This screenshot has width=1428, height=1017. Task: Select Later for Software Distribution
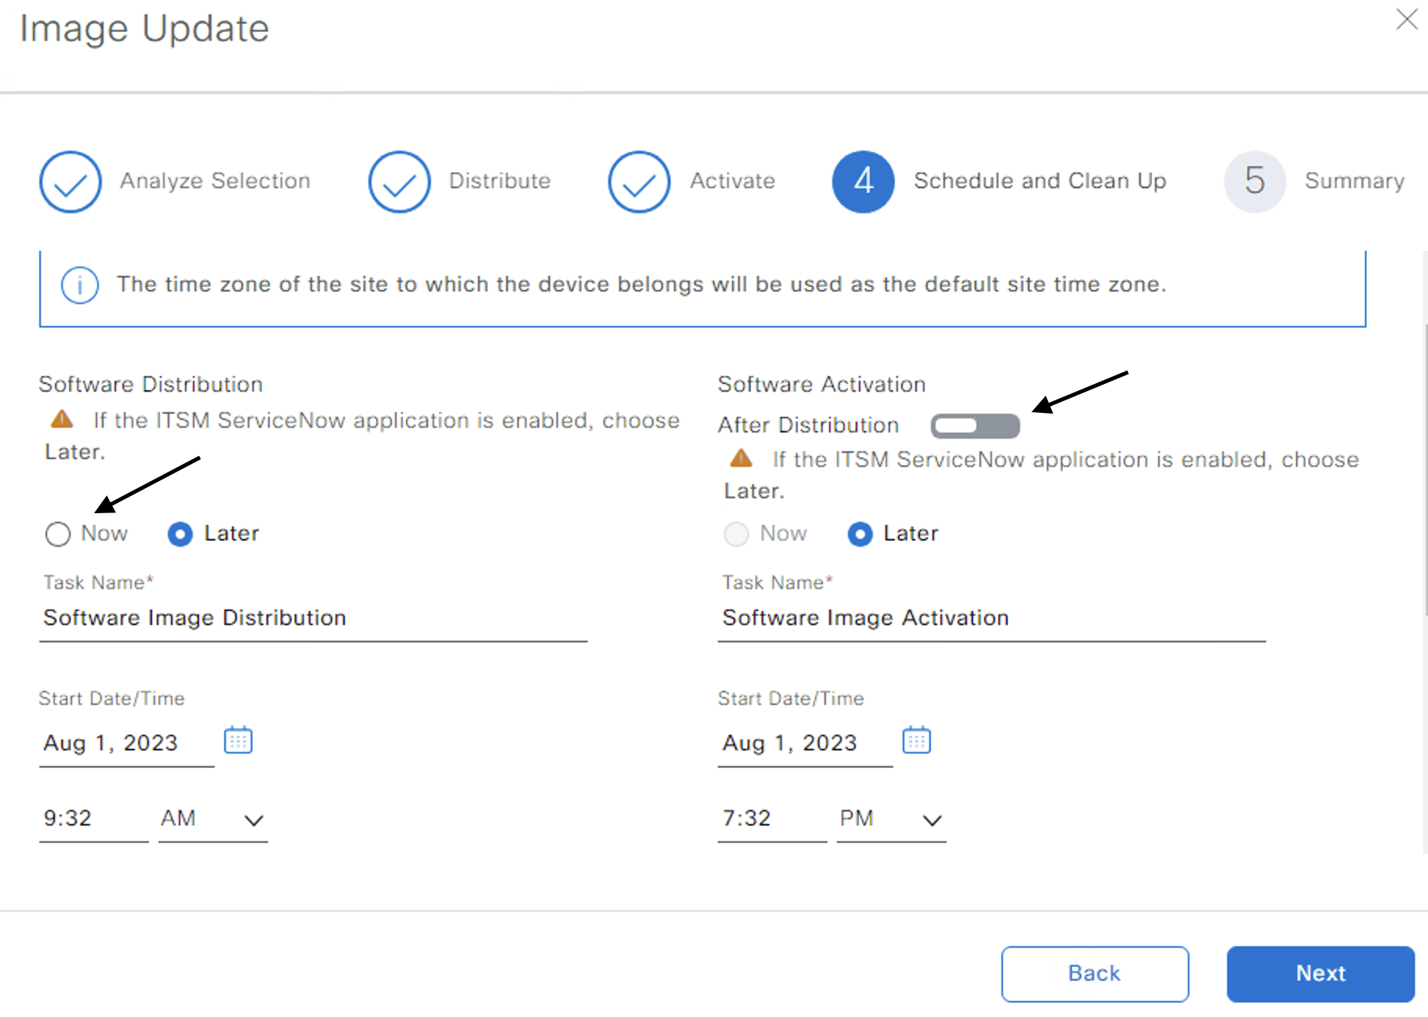pyautogui.click(x=180, y=534)
